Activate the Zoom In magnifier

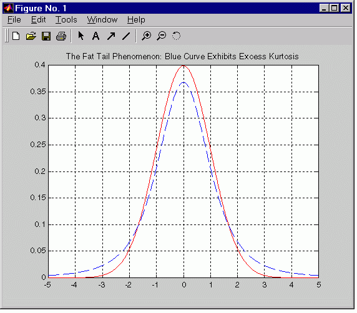pyautogui.click(x=146, y=36)
